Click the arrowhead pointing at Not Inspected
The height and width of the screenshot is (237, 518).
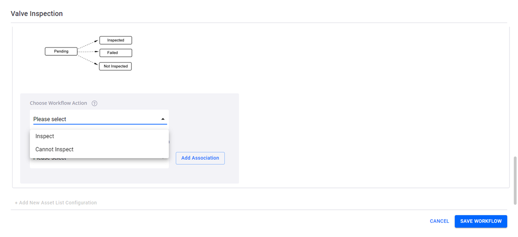point(97,64)
